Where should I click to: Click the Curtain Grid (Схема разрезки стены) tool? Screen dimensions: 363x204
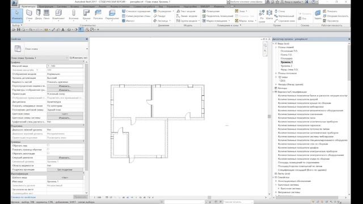tap(136, 16)
